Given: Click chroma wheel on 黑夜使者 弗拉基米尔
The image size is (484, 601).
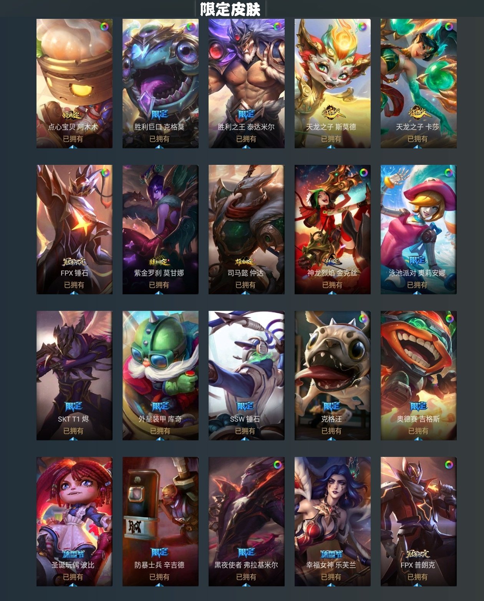Looking at the screenshot, I should pos(277,465).
